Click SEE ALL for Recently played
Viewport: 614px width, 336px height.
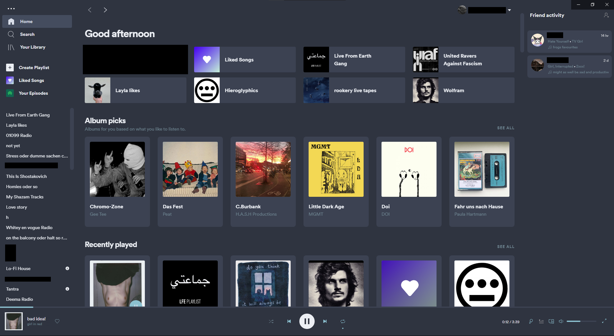pos(506,246)
